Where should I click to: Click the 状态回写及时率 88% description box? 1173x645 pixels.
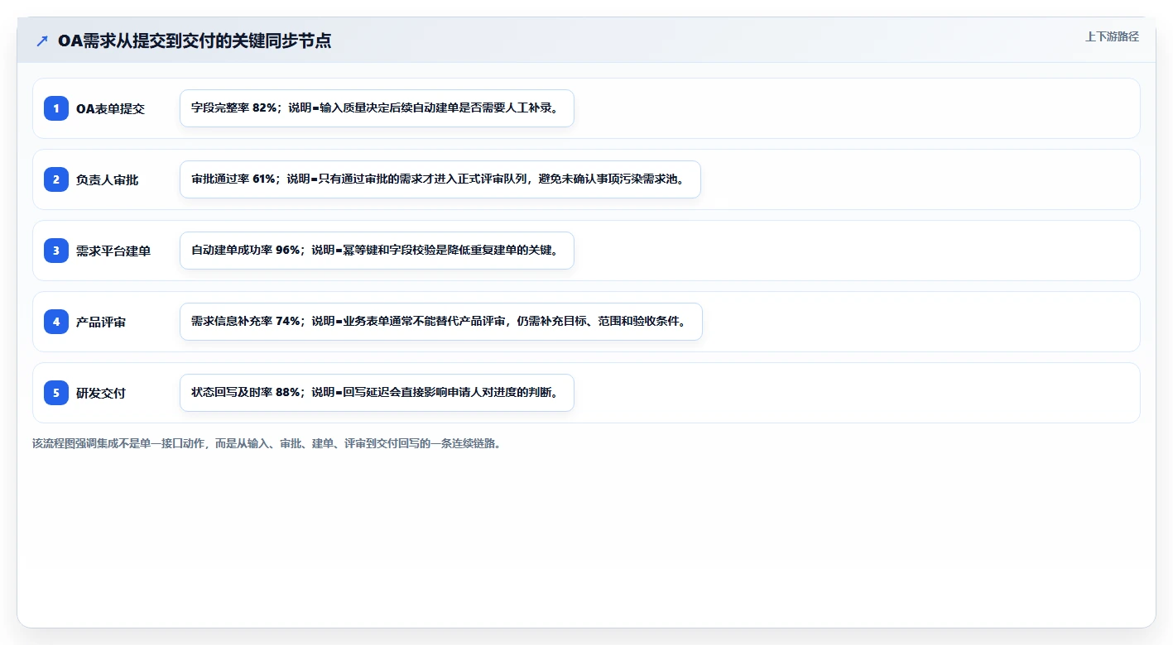click(377, 393)
